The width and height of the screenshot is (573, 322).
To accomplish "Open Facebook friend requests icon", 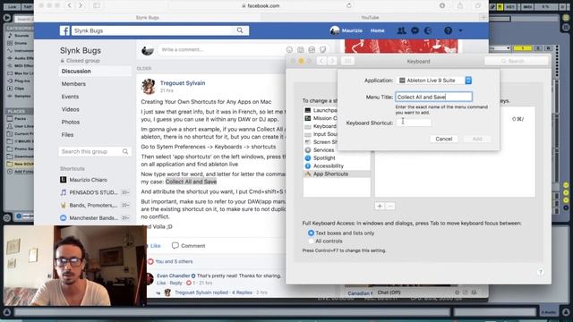I will (x=401, y=30).
